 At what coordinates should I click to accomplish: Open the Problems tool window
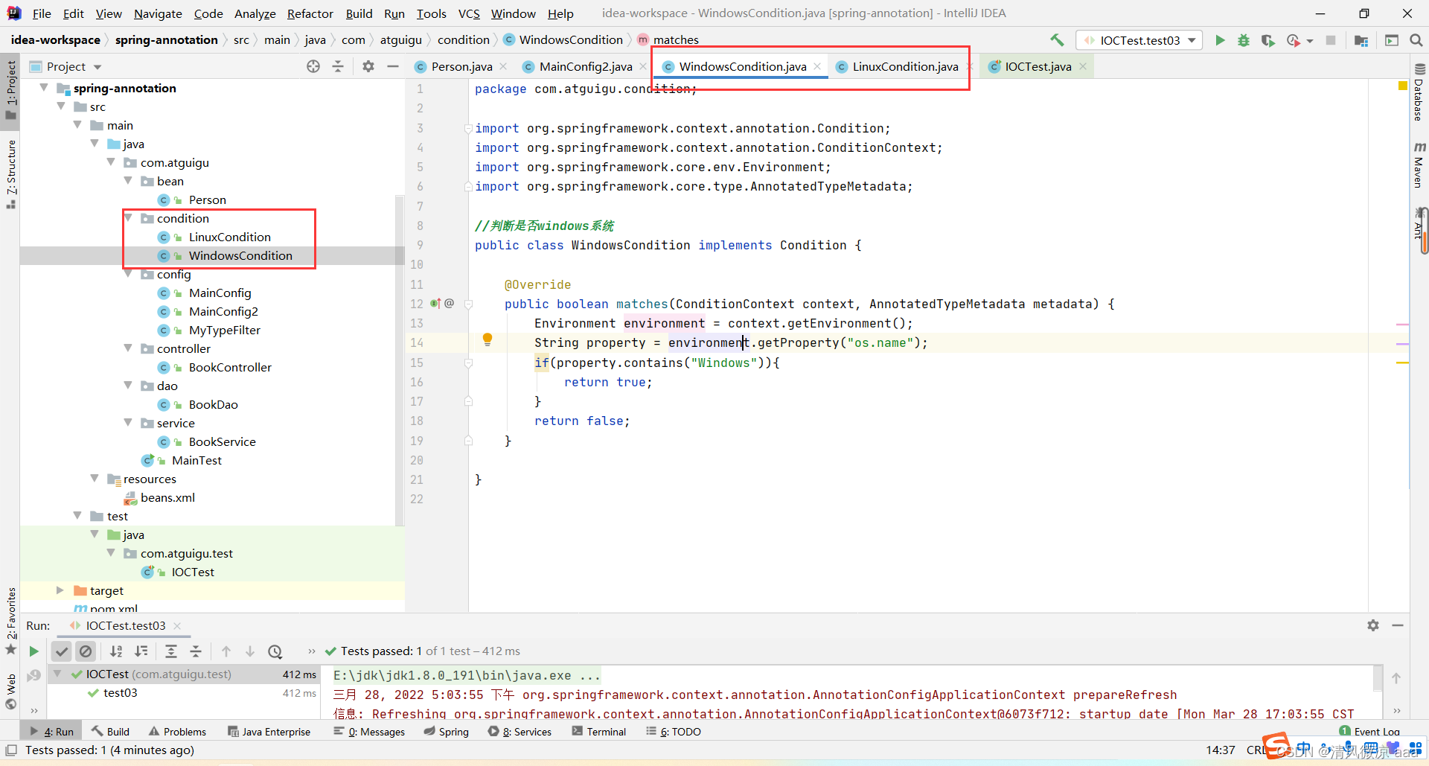(x=177, y=732)
